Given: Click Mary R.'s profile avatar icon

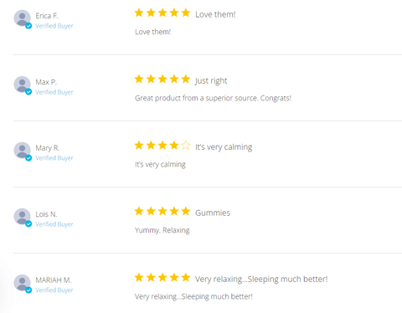Looking at the screenshot, I should (x=23, y=151).
